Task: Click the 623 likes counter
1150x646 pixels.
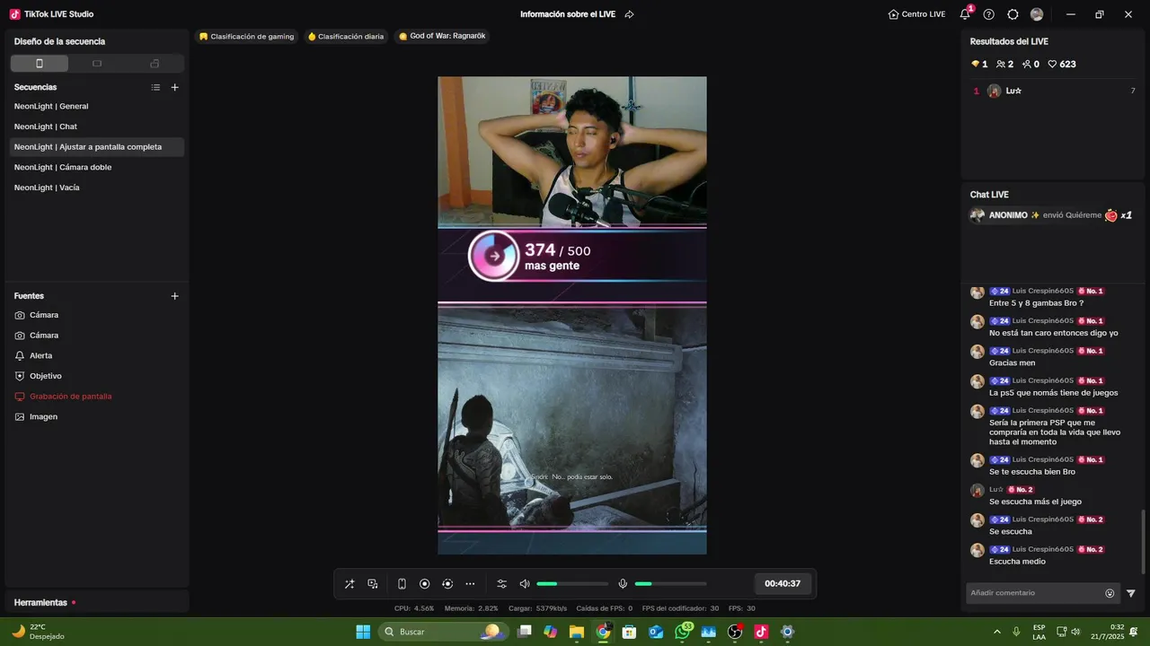Action: tap(1062, 65)
